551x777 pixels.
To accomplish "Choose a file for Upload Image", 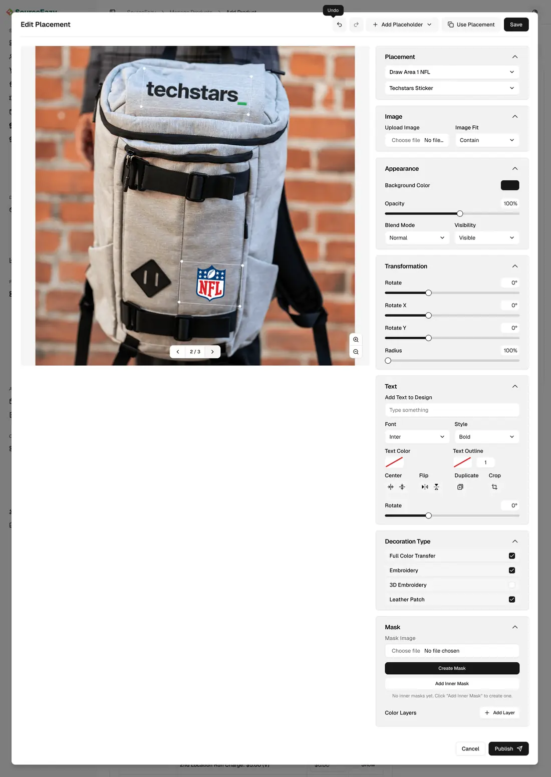I will 417,140.
